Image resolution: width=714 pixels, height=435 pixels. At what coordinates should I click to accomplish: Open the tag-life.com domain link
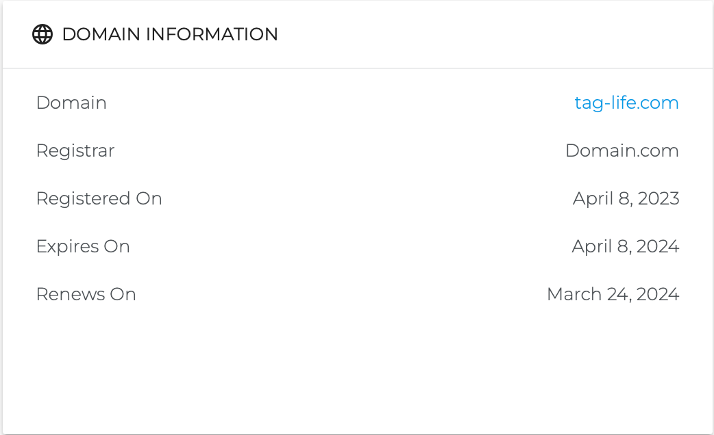626,103
